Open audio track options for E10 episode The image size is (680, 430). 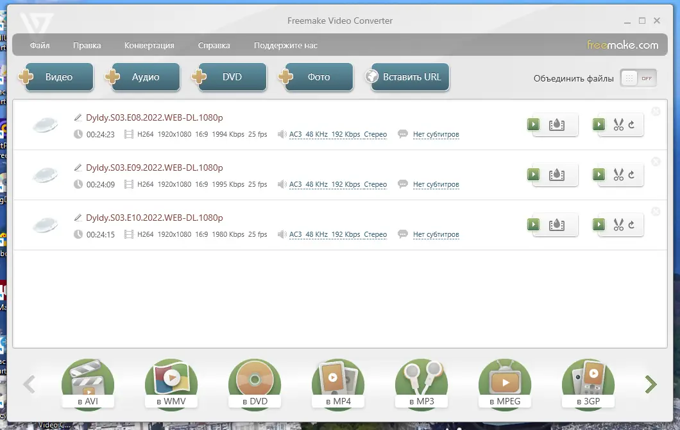pos(338,234)
